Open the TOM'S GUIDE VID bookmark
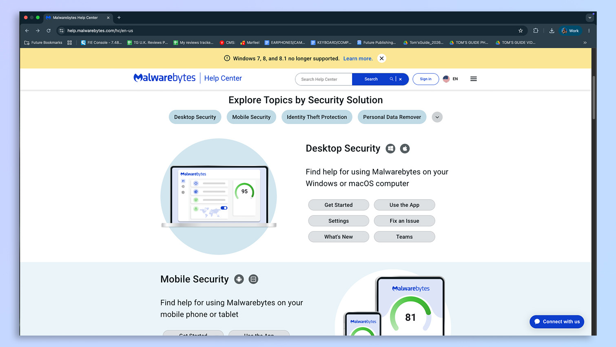The height and width of the screenshot is (347, 616). 515,42
